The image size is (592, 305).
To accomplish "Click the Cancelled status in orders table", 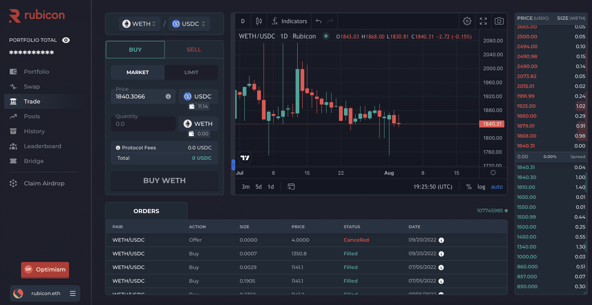I will coord(356,240).
